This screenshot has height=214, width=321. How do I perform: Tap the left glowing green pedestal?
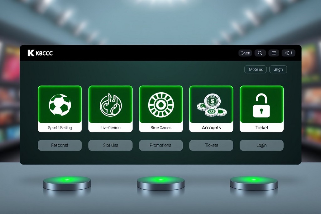[x=67, y=182]
